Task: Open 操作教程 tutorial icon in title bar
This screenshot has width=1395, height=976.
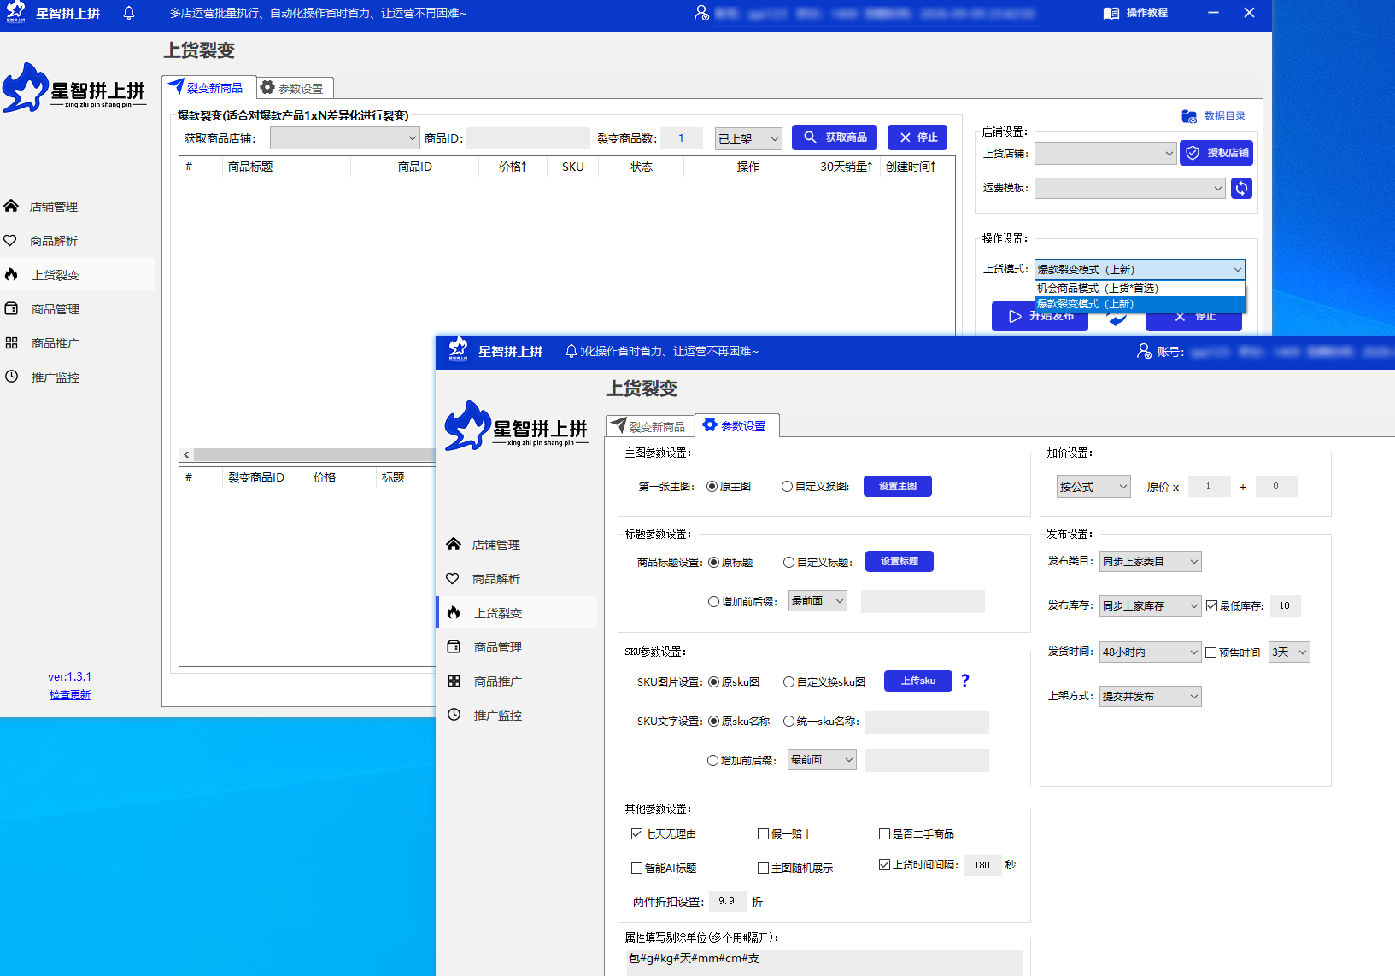Action: coord(1111,13)
